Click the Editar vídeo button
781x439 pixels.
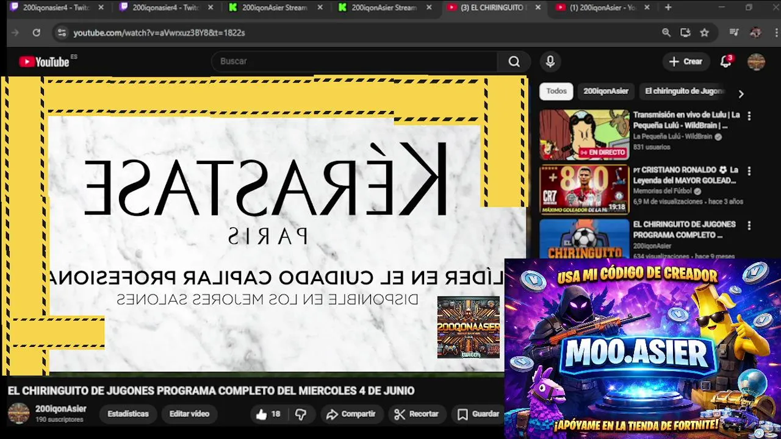click(189, 414)
